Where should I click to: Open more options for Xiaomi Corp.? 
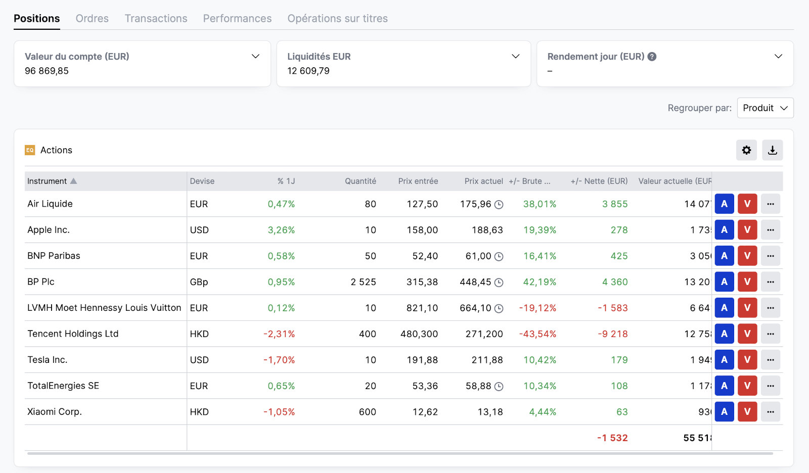tap(770, 412)
